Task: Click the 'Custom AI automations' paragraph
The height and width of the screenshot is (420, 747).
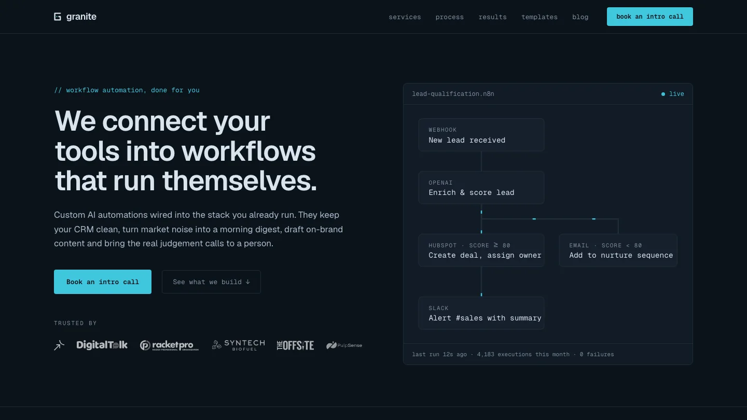Action: pos(199,229)
